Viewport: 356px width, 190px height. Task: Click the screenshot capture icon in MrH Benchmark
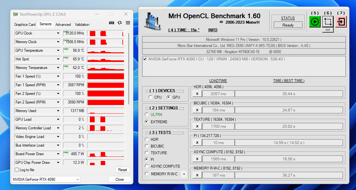(x=328, y=22)
